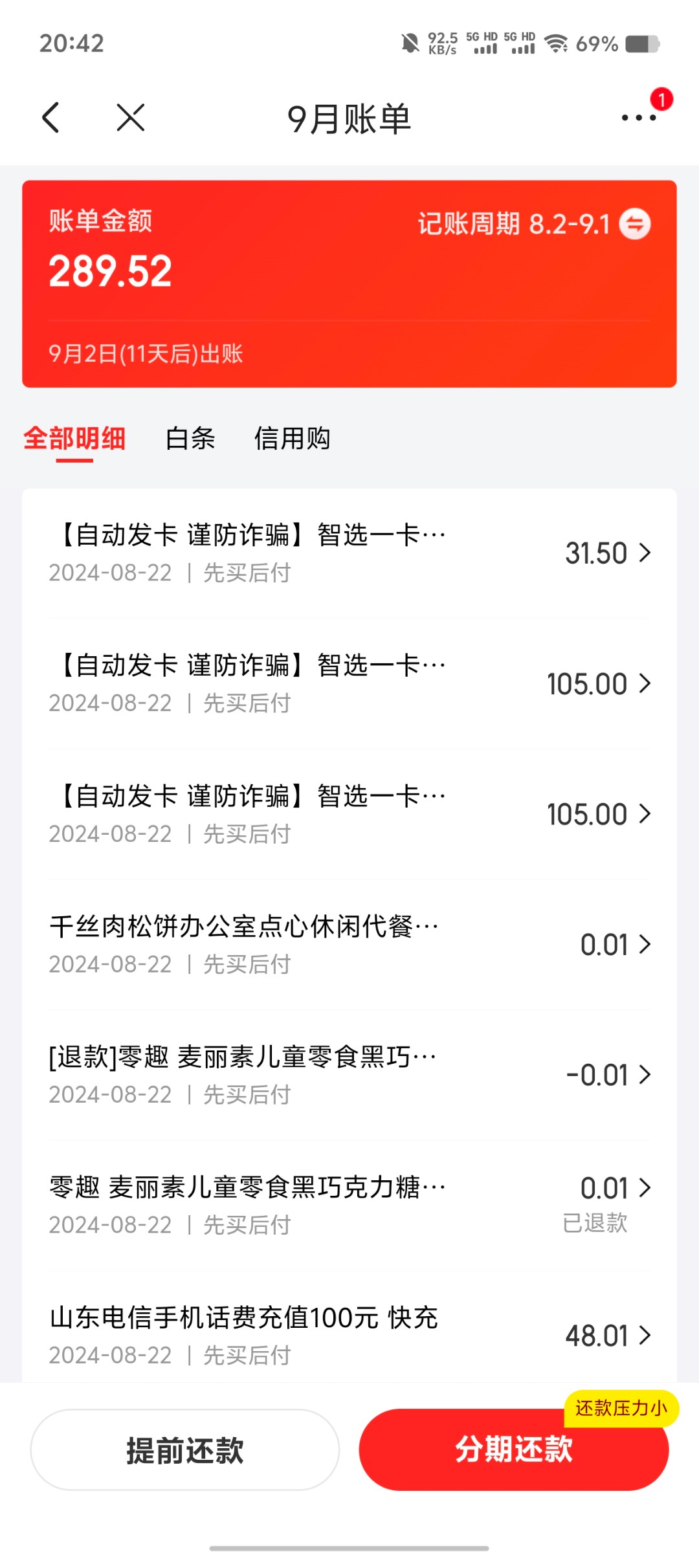Tap the 还款压力小 yellow tag
Screen dimensions: 699x1553
[621, 1408]
